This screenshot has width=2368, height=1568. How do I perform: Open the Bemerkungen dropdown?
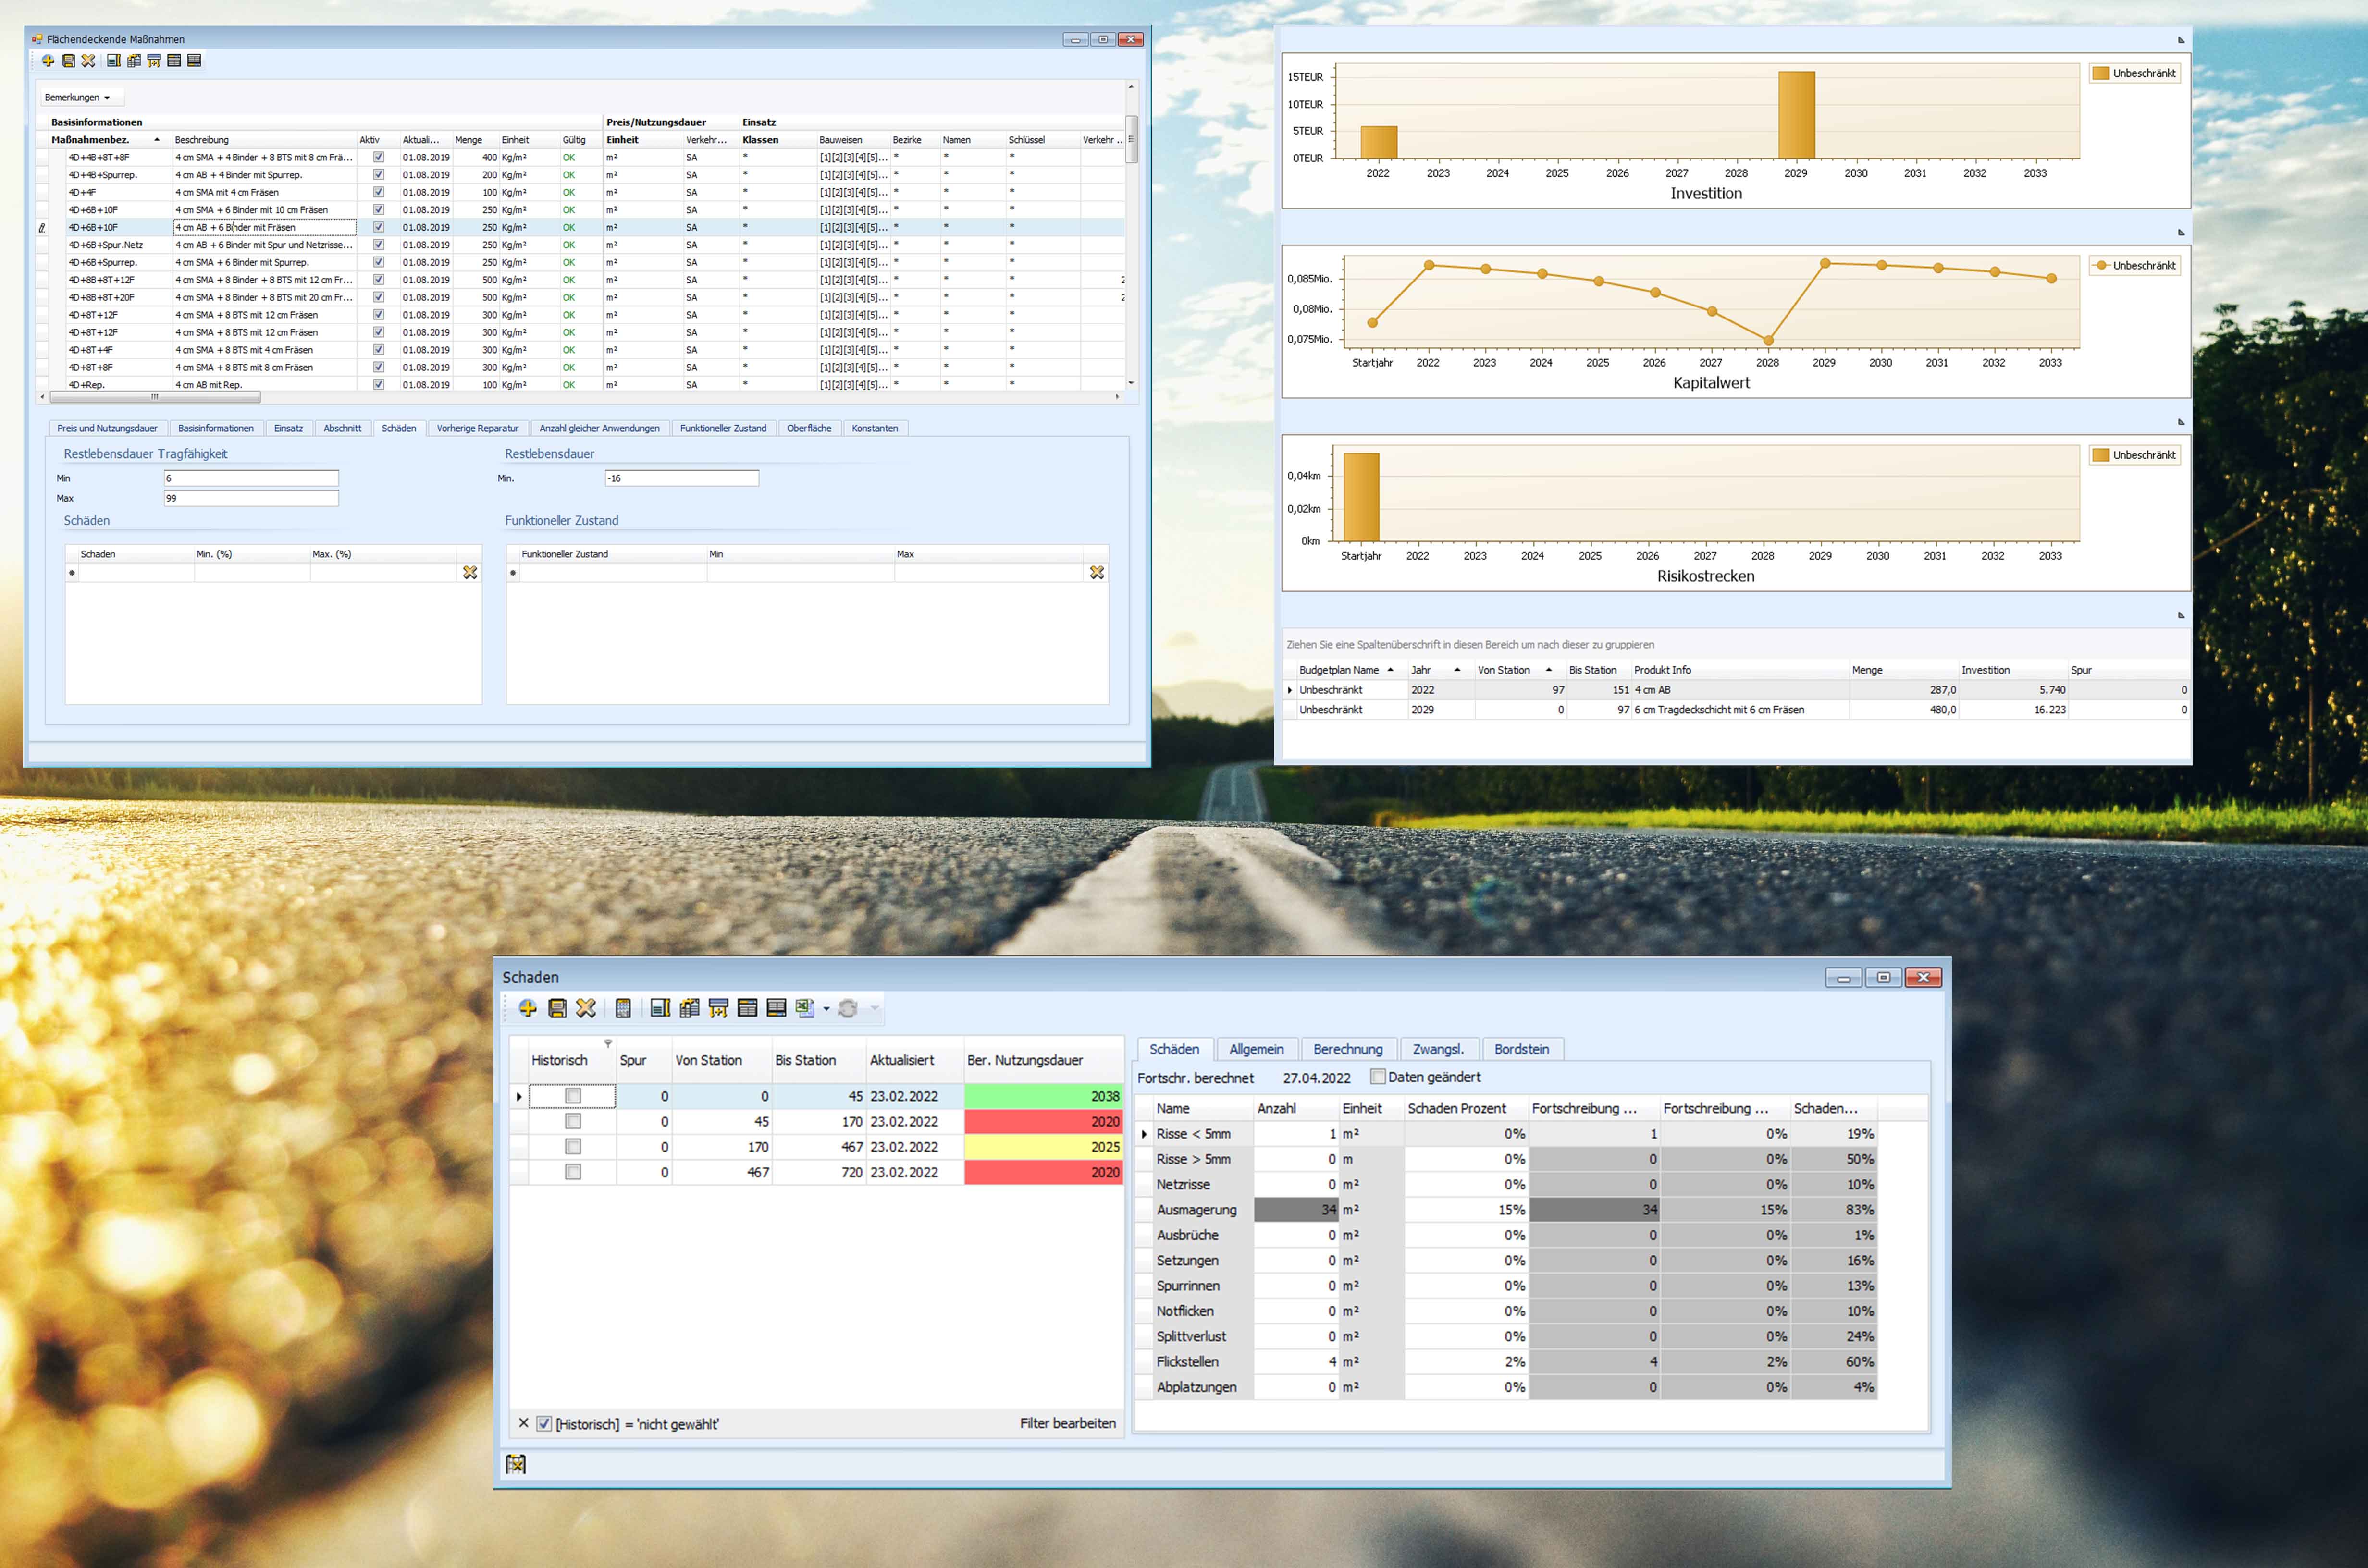coord(78,98)
